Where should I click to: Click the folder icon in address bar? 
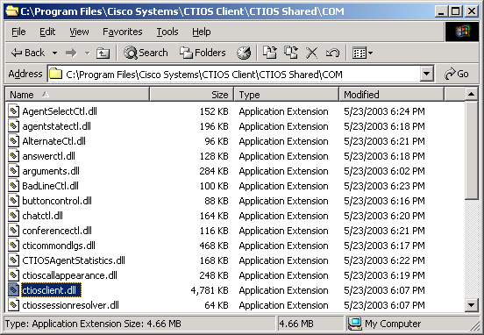pos(56,74)
